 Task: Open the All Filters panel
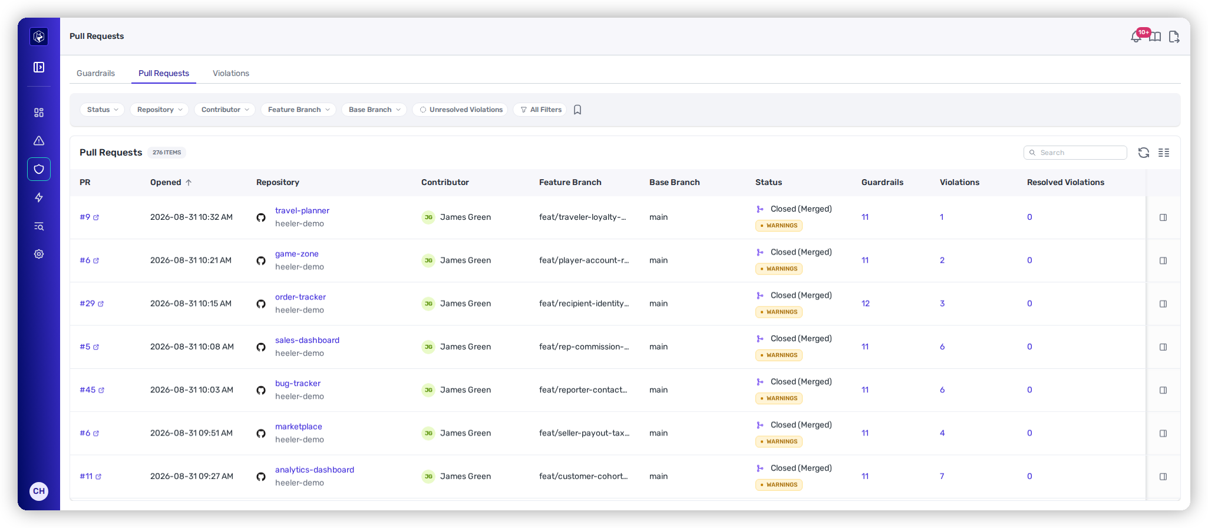(540, 110)
